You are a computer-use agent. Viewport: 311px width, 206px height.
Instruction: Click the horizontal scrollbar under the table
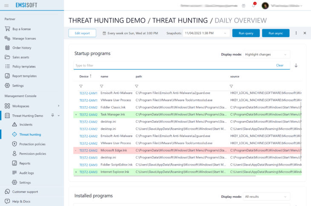pyautogui.click(x=164, y=176)
